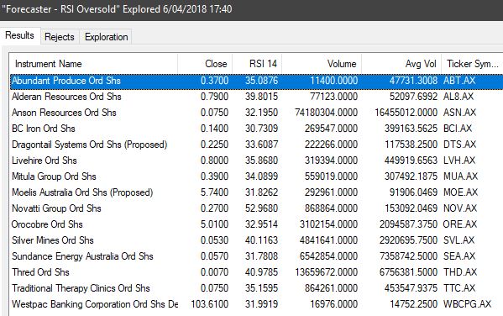Sort by Volume column header

click(322, 64)
